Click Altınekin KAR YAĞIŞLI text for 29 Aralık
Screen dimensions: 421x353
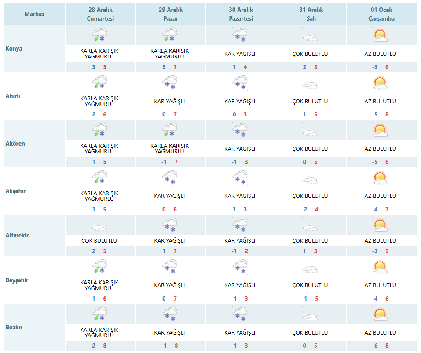point(169,240)
